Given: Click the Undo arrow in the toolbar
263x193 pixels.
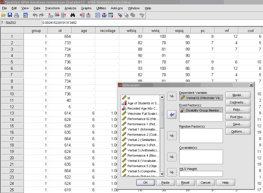Looking at the screenshot, I should [35, 15].
